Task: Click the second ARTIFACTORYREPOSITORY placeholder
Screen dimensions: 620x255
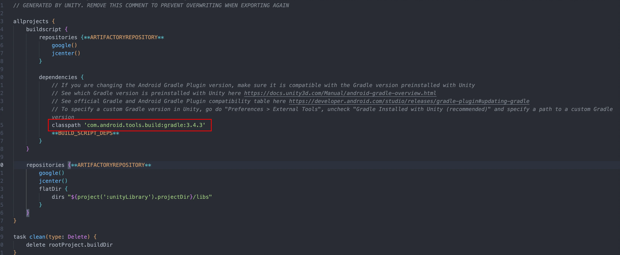Action: pos(111,165)
